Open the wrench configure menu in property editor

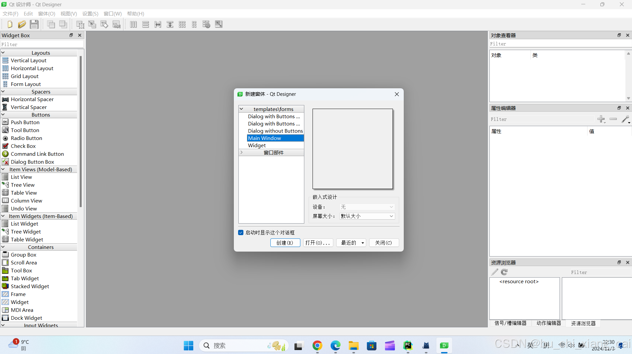tap(626, 119)
